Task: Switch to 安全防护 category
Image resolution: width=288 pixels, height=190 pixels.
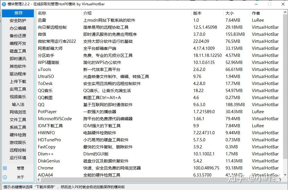Action: tap(18, 21)
